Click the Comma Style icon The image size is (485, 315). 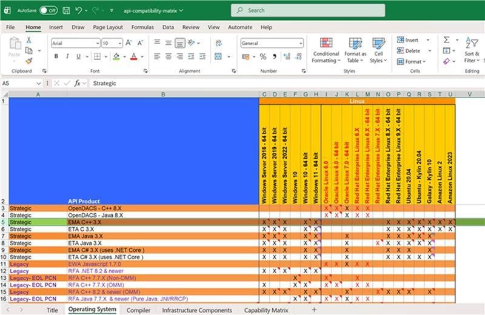tap(275, 56)
